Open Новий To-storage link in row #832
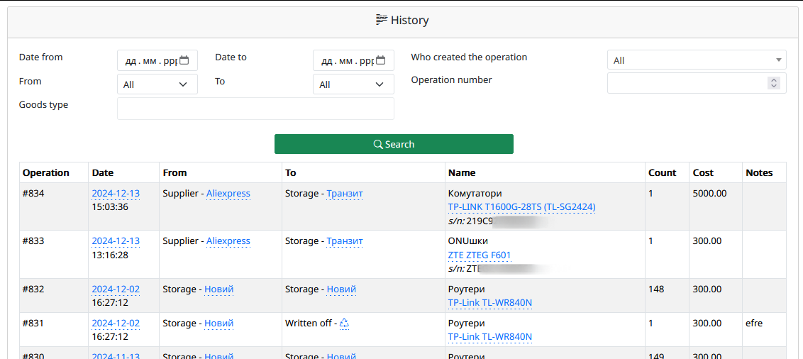The image size is (803, 359). click(x=342, y=289)
